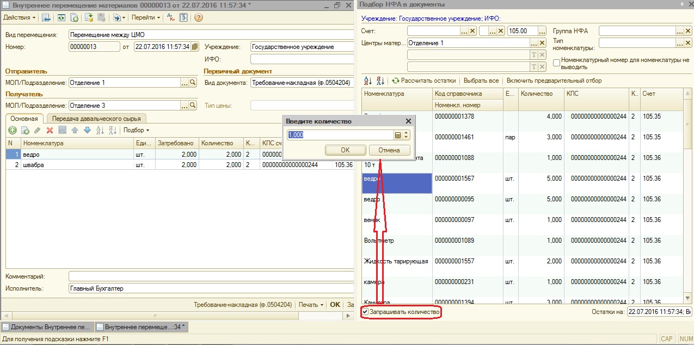Clear the Центры матер. Отделение 1 field
The height and width of the screenshot is (345, 694).
click(x=542, y=42)
